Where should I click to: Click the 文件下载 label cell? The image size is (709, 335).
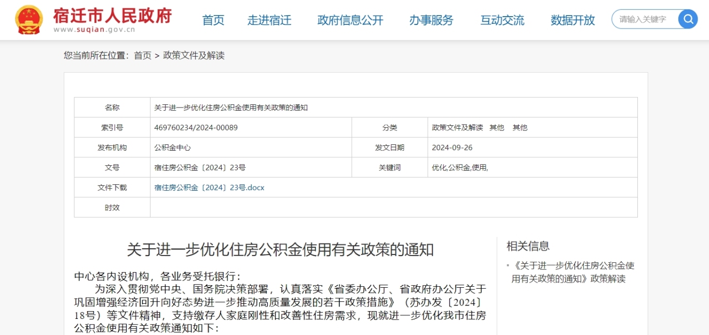(112, 187)
